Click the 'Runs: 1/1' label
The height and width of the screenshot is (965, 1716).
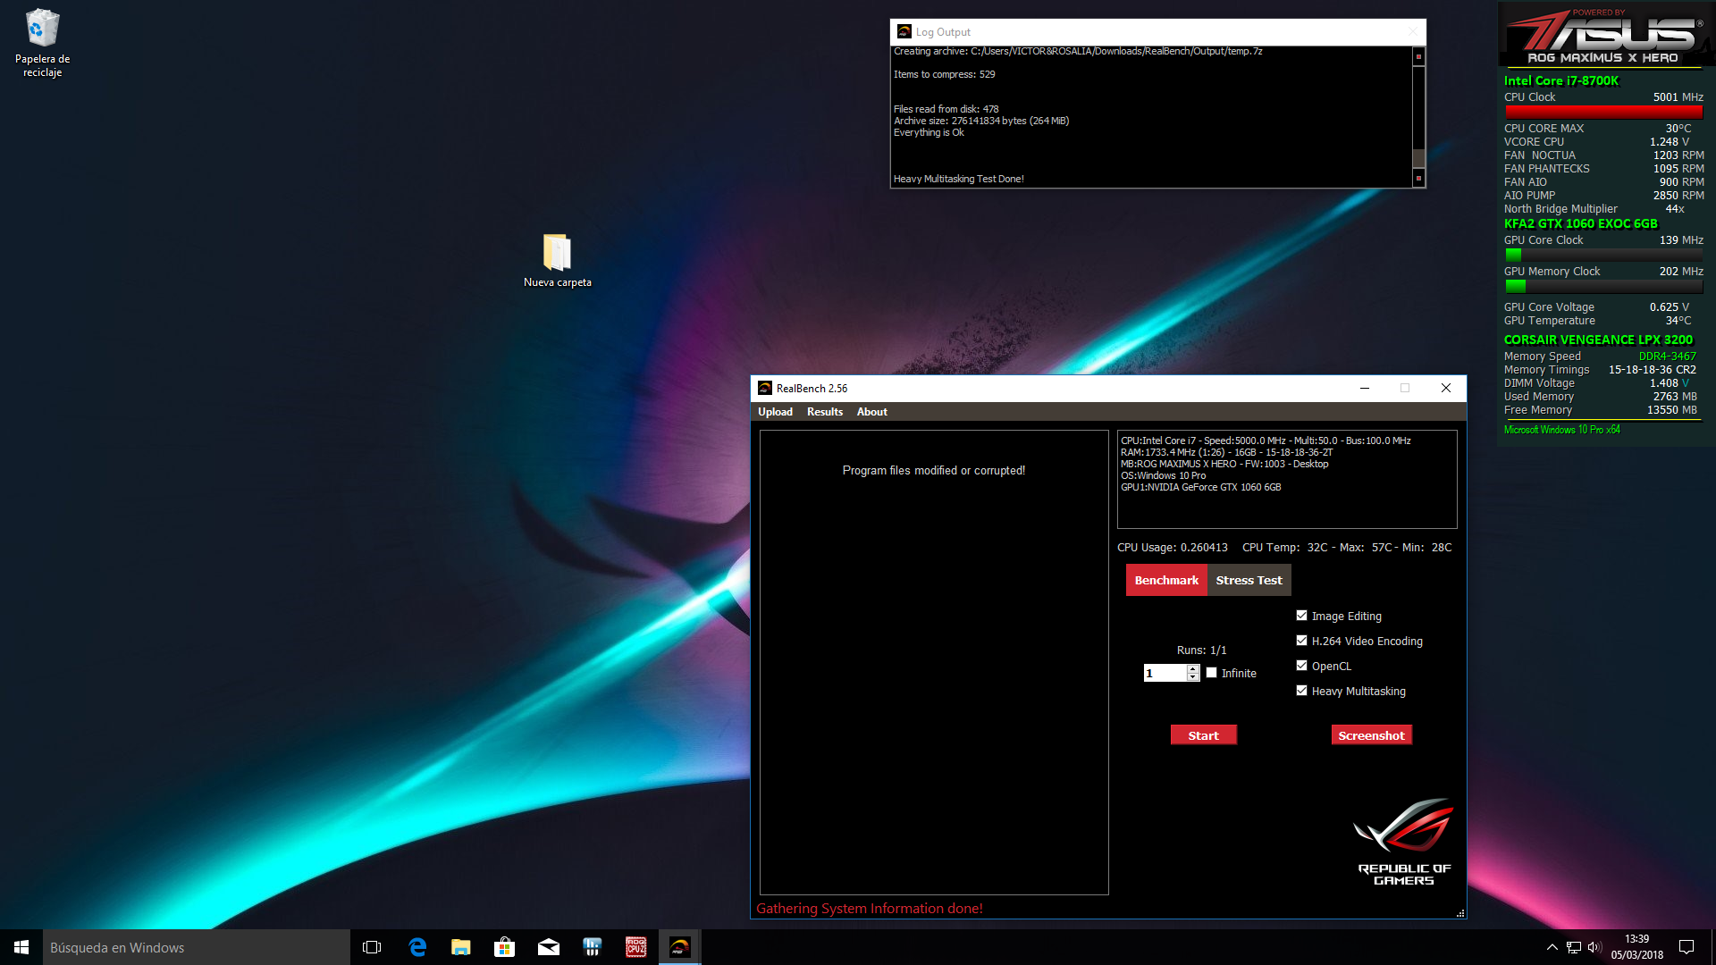click(1201, 650)
